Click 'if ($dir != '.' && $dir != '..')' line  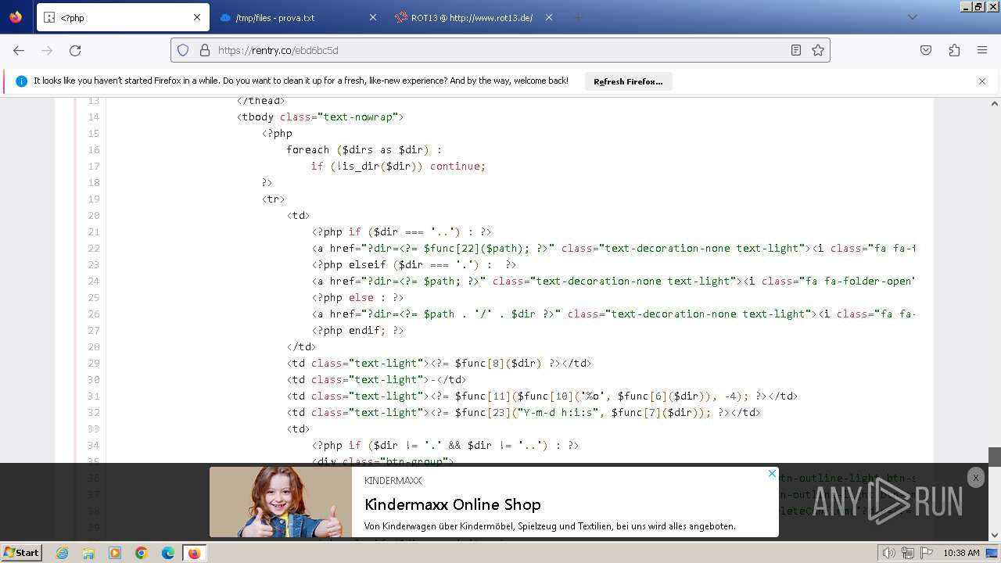click(x=445, y=445)
